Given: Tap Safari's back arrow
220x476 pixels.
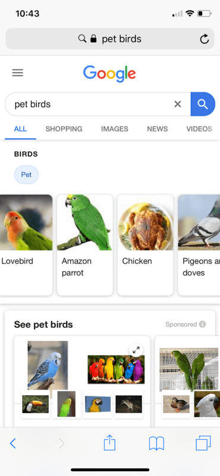Looking at the screenshot, I should (x=12, y=443).
